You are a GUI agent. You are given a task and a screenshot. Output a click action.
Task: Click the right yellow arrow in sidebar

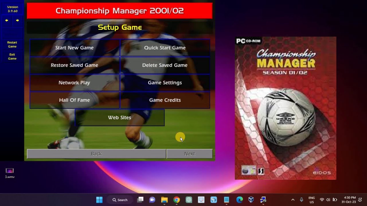coord(17,20)
